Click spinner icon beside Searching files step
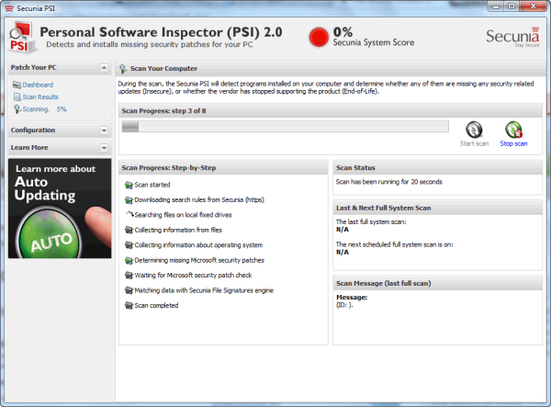The height and width of the screenshot is (407, 551). point(129,214)
